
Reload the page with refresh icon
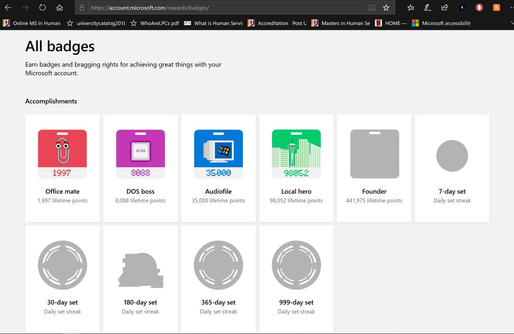[x=42, y=8]
